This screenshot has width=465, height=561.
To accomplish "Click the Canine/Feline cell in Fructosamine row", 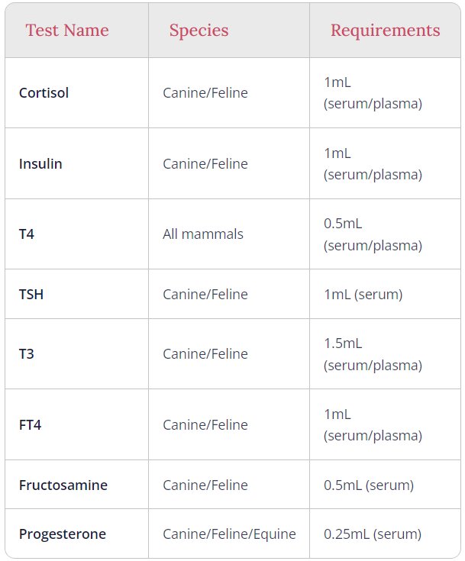I will [205, 485].
